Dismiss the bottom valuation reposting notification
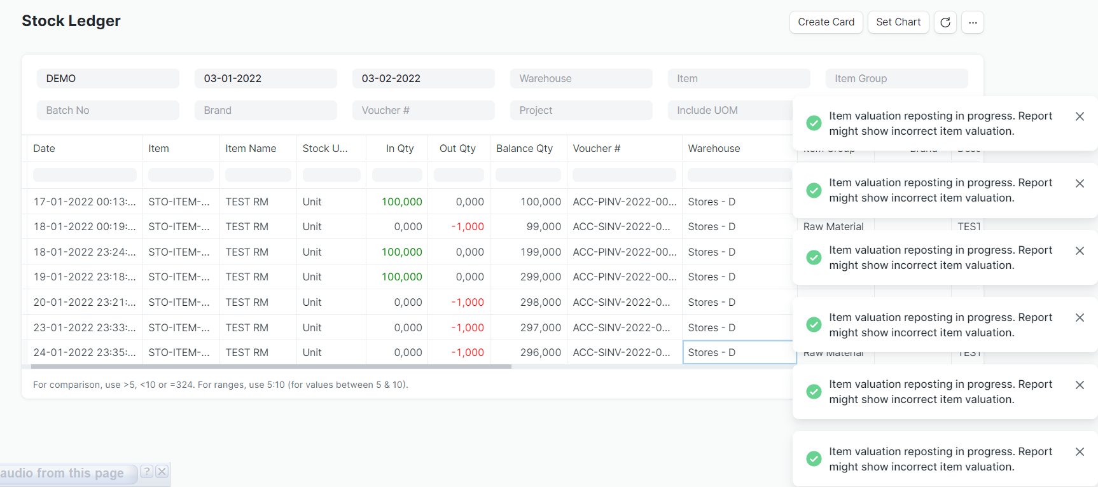The width and height of the screenshot is (1098, 487). [1079, 451]
